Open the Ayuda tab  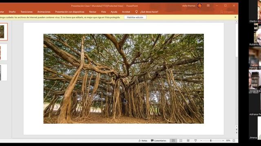point(114,12)
